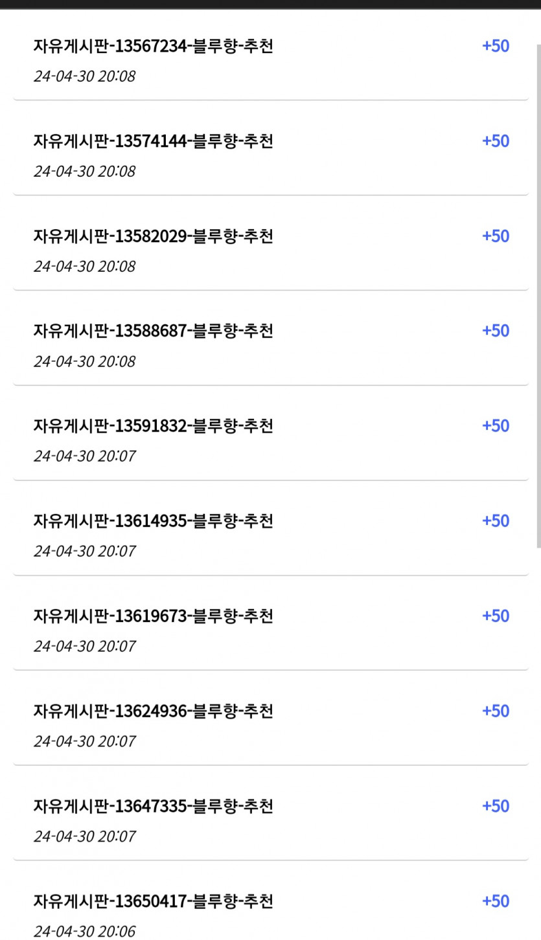Click the +50 points for entry 13567234
The height and width of the screenshot is (940, 541).
[496, 47]
